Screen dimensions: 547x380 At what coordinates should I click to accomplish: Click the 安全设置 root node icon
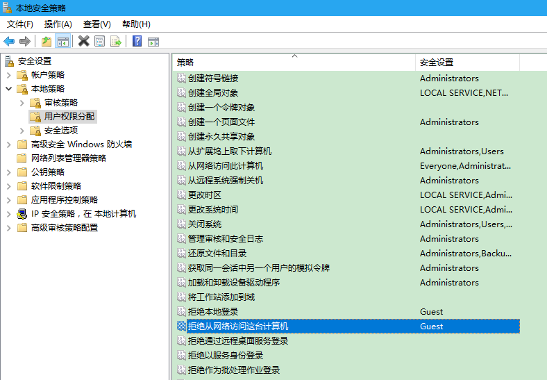[10, 61]
